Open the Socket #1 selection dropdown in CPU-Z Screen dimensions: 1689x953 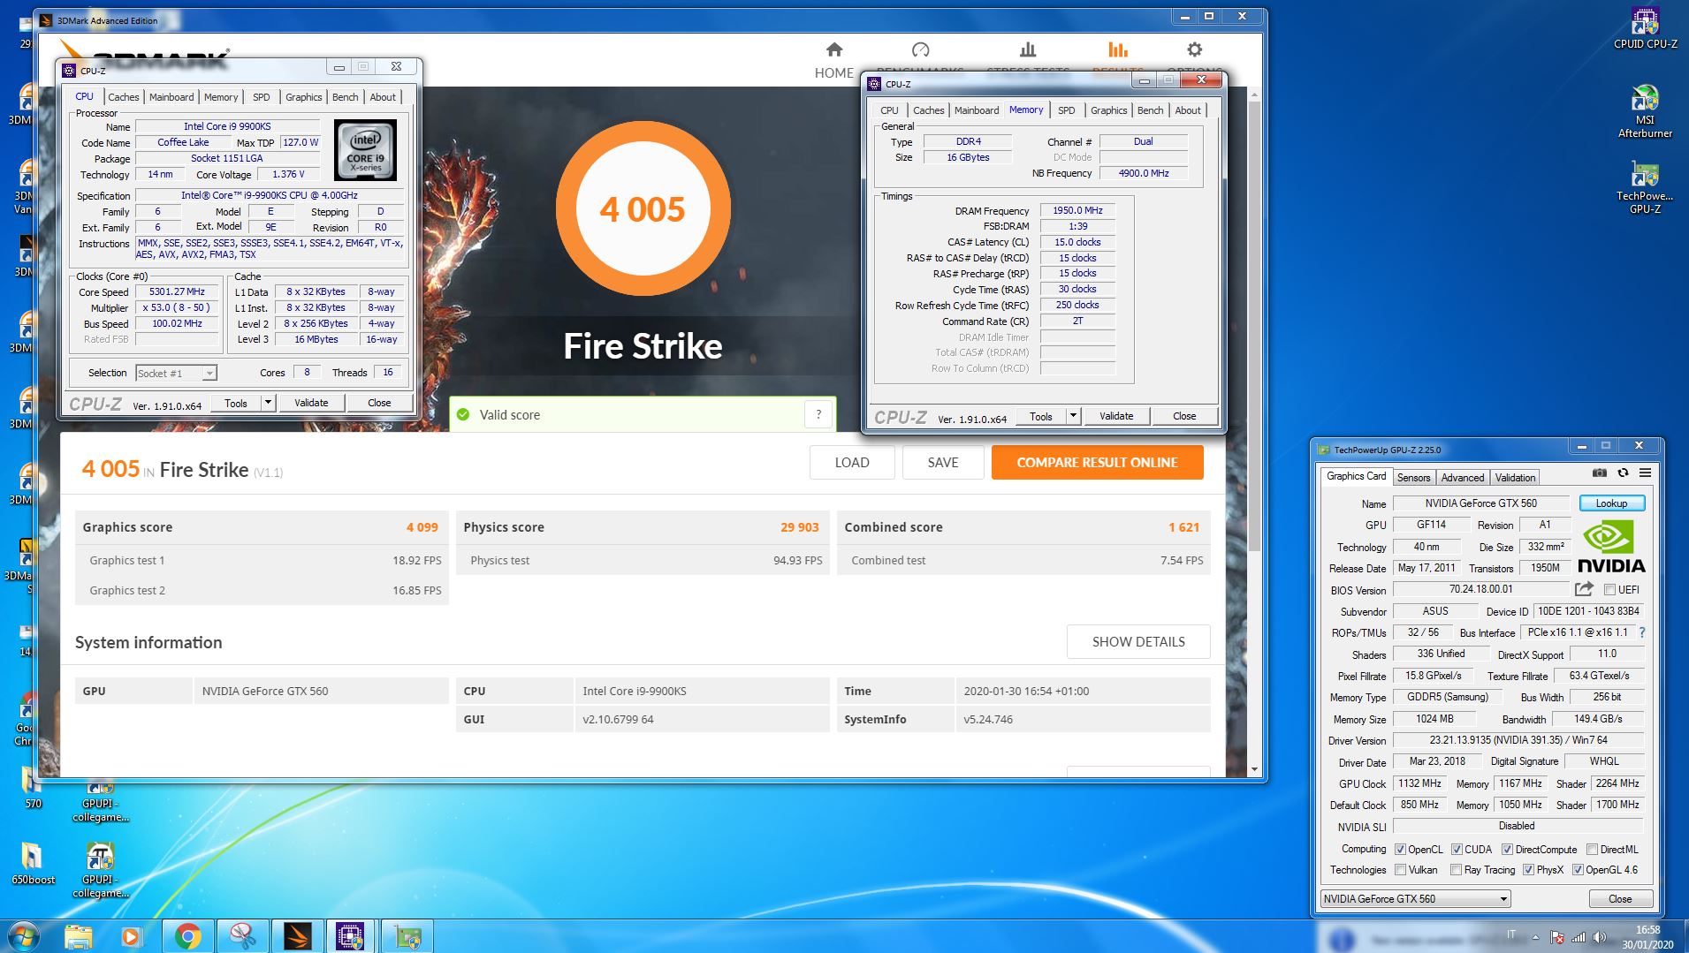(176, 373)
